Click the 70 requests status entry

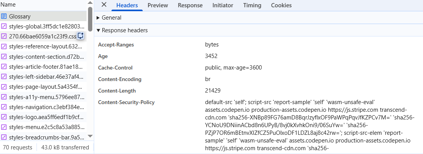pos(17,147)
